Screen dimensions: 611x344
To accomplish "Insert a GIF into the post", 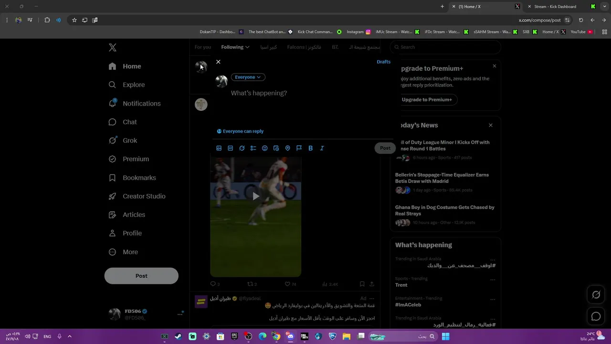I will [231, 148].
